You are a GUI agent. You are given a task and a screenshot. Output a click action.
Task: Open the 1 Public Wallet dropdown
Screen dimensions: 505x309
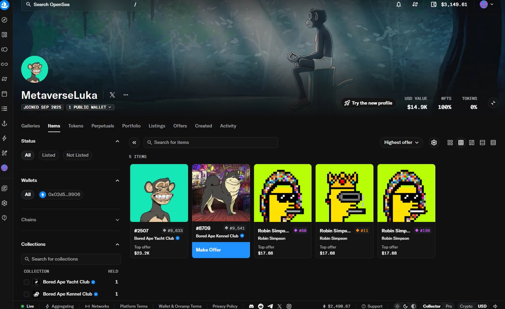coord(90,107)
